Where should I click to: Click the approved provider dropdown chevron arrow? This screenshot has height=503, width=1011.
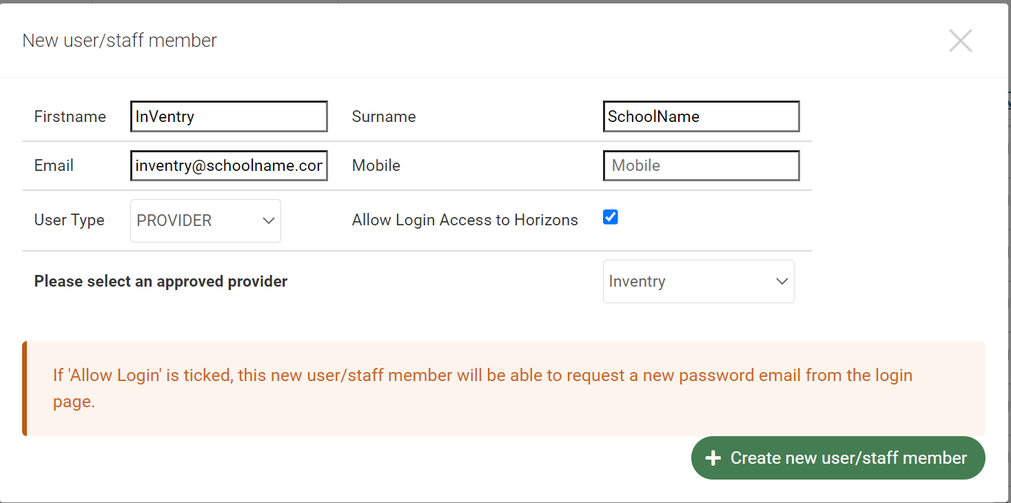[782, 281]
